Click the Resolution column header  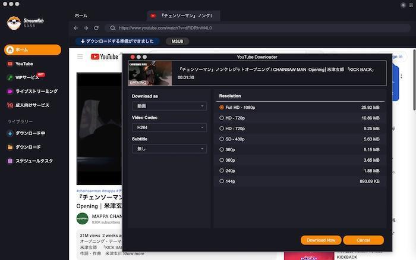(230, 96)
